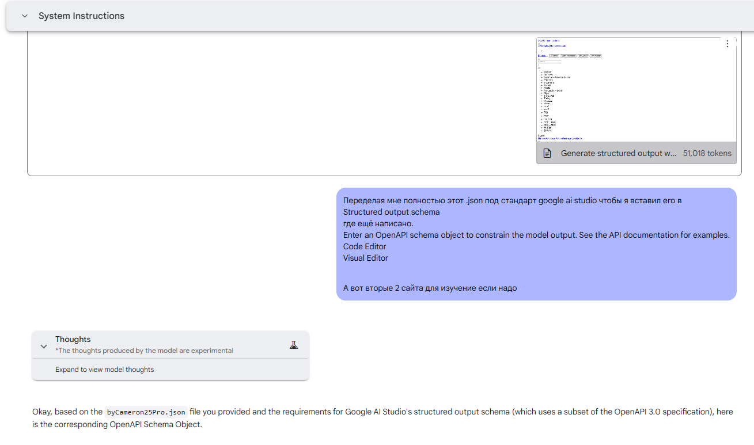Click the System Instructions header title

pos(81,16)
